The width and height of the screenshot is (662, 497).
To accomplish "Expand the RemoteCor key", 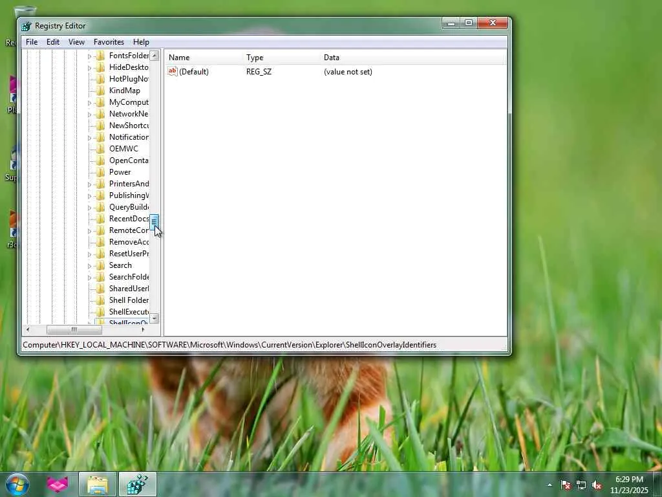I will tap(89, 231).
